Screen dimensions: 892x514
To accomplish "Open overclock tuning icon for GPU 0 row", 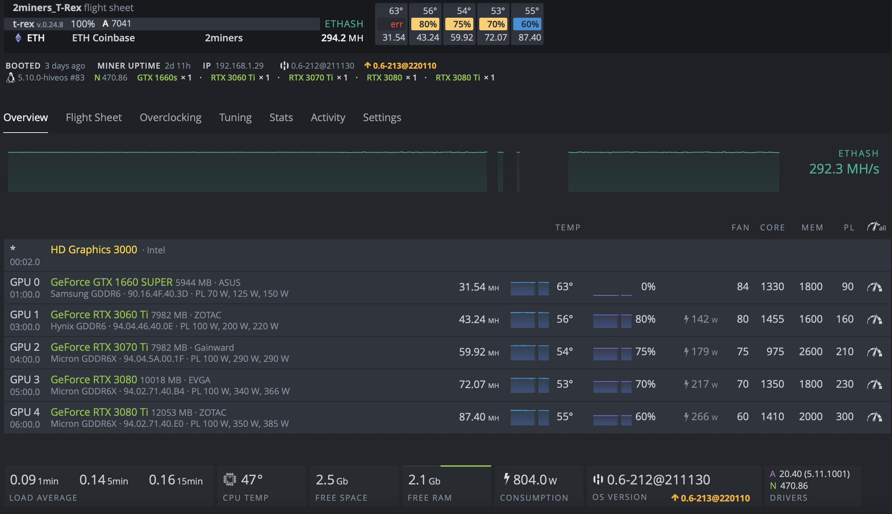I will click(874, 287).
